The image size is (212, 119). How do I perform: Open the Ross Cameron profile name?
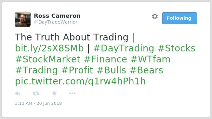click(57, 16)
